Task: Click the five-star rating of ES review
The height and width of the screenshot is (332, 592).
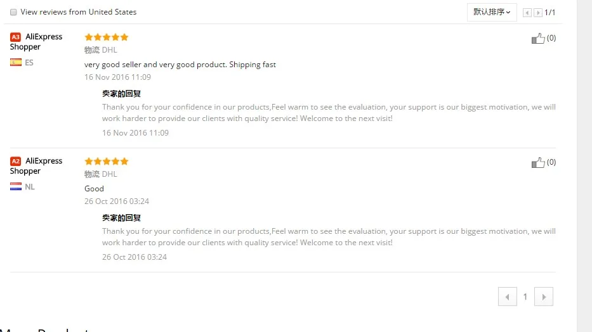Action: (x=107, y=37)
